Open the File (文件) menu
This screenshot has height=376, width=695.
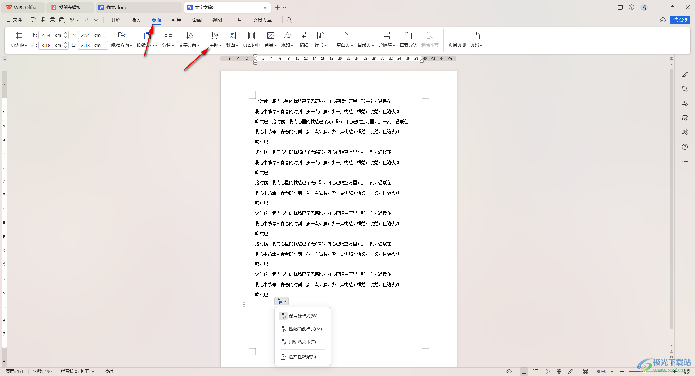click(x=14, y=20)
